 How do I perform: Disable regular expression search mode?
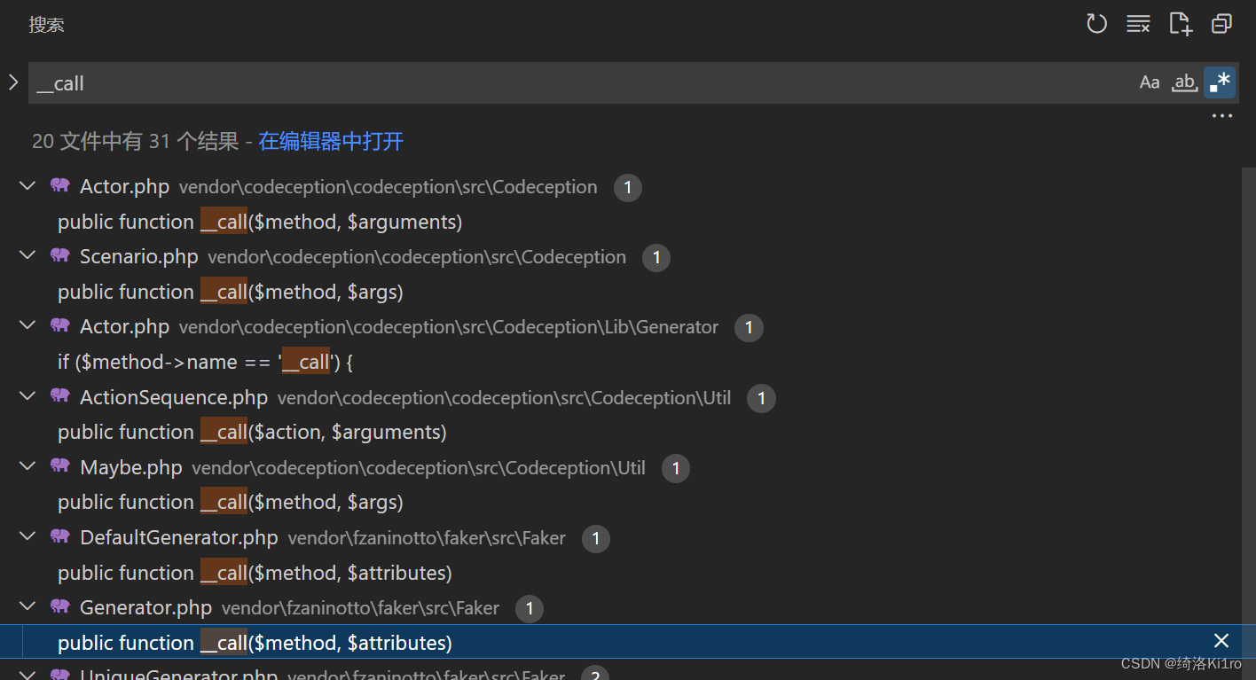tap(1220, 82)
